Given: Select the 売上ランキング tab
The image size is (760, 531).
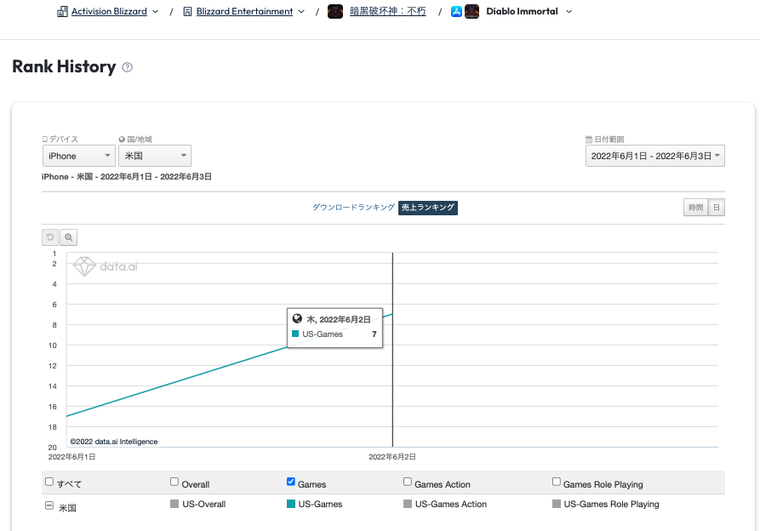Looking at the screenshot, I should point(428,208).
